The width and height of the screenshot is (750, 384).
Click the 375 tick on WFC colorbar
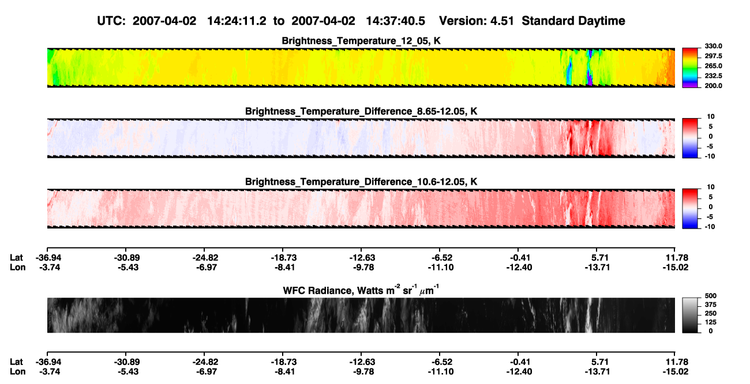tap(710, 305)
